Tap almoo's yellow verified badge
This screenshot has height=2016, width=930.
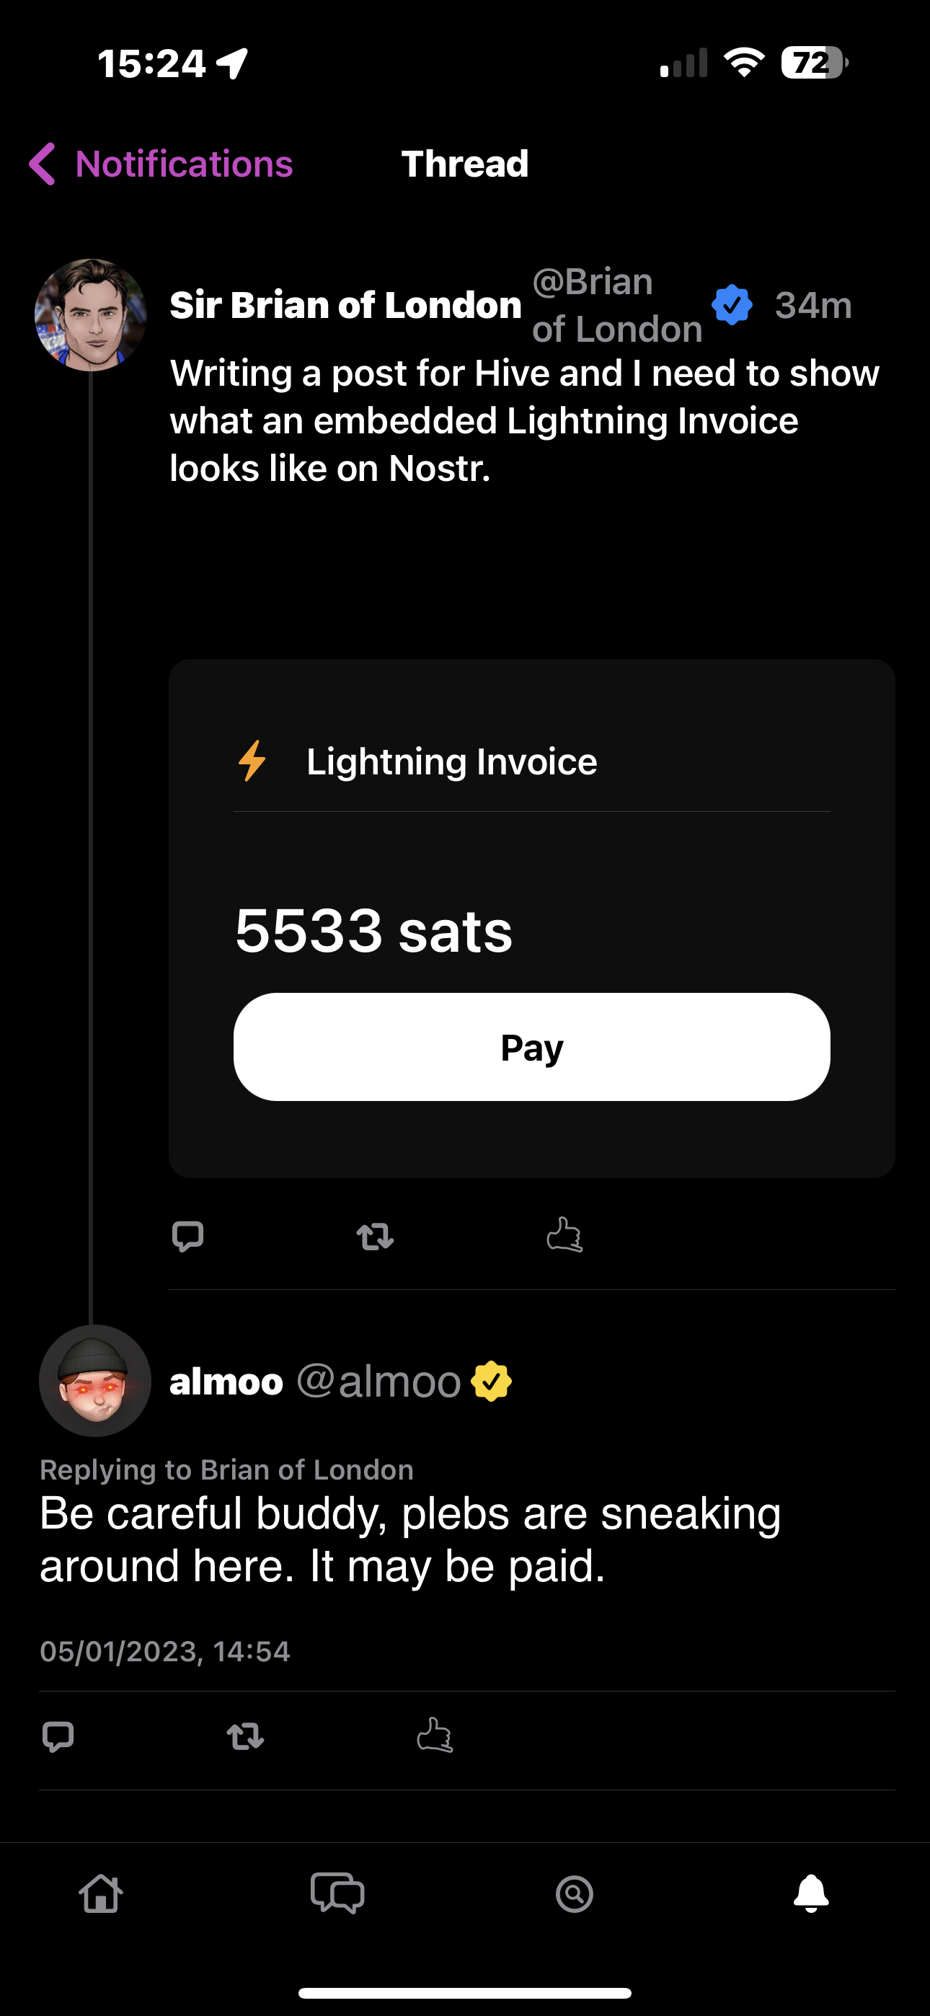point(491,1381)
